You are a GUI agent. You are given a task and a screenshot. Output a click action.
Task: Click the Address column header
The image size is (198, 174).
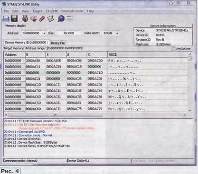click(x=14, y=54)
